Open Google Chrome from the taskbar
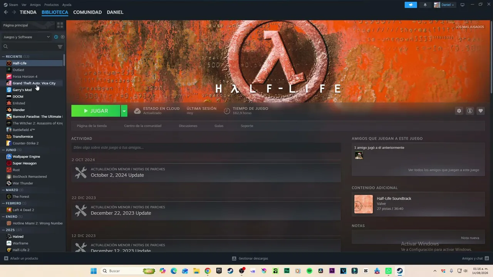493x277 pixels. pos(208,271)
